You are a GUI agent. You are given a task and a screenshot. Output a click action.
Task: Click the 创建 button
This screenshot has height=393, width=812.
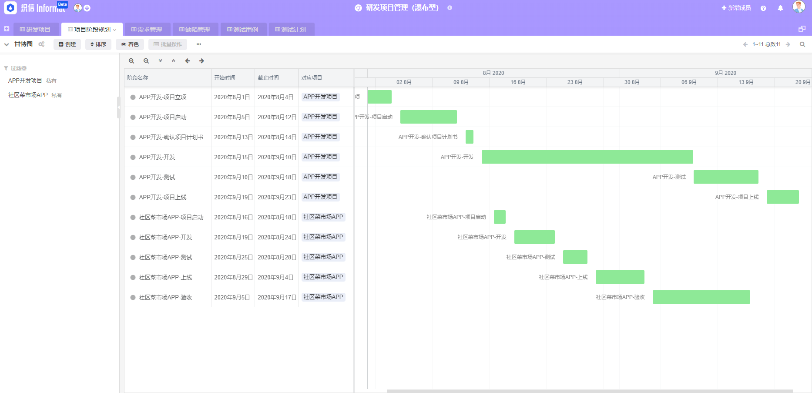(67, 44)
